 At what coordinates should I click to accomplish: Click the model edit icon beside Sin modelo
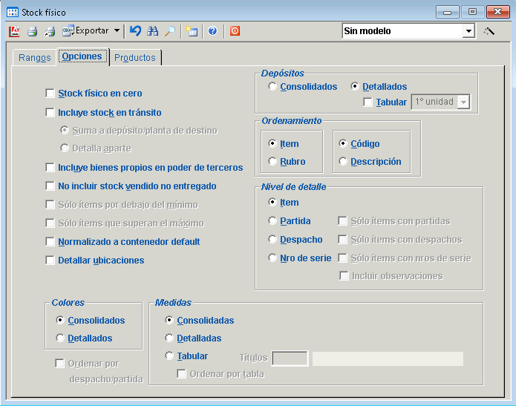489,31
